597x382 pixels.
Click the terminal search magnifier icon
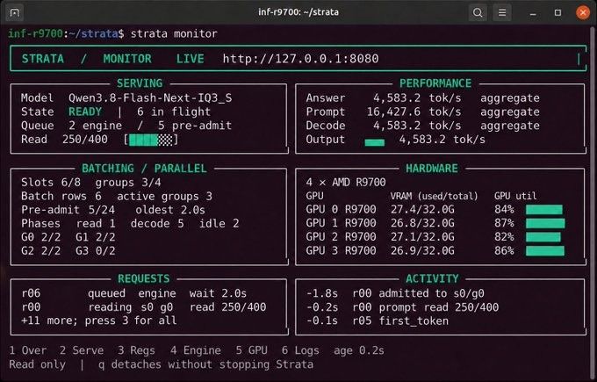point(478,12)
